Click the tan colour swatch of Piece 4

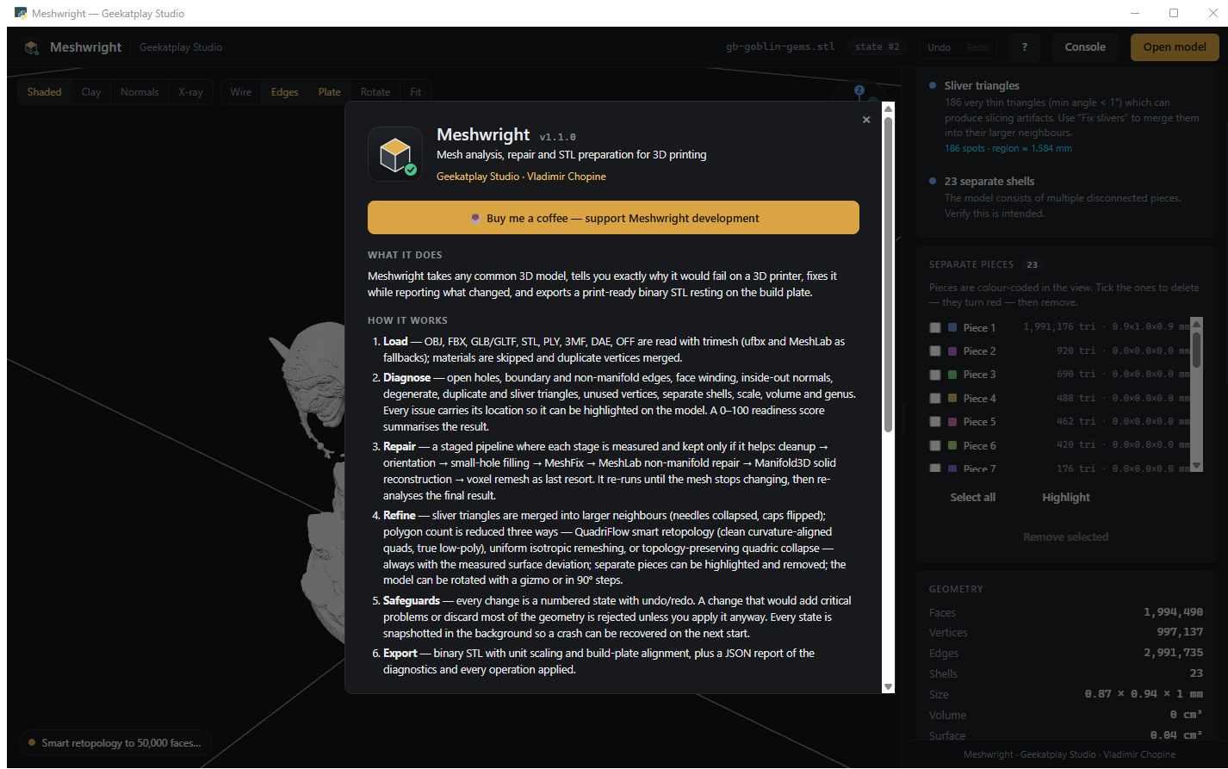[952, 399]
